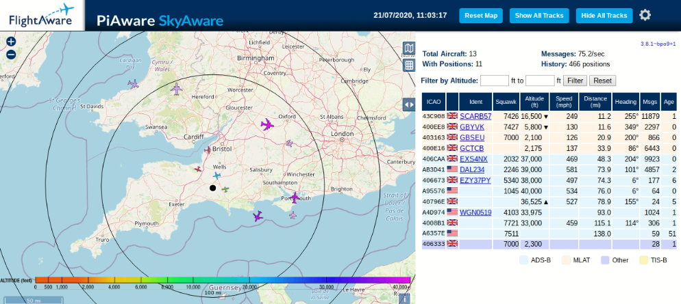Open EXS4NX flight link
Image resolution: width=681 pixels, height=304 pixels.
point(474,159)
